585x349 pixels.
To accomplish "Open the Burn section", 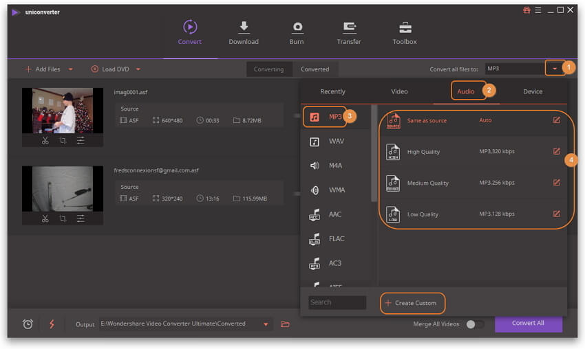I will click(x=297, y=33).
